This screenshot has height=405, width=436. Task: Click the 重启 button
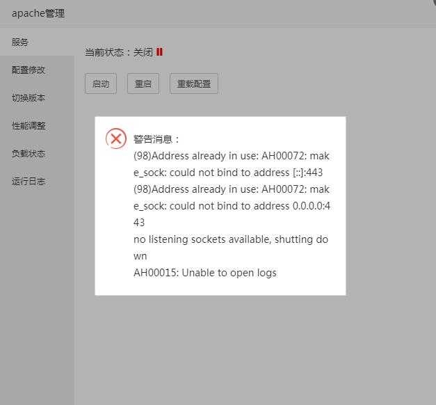pos(143,84)
